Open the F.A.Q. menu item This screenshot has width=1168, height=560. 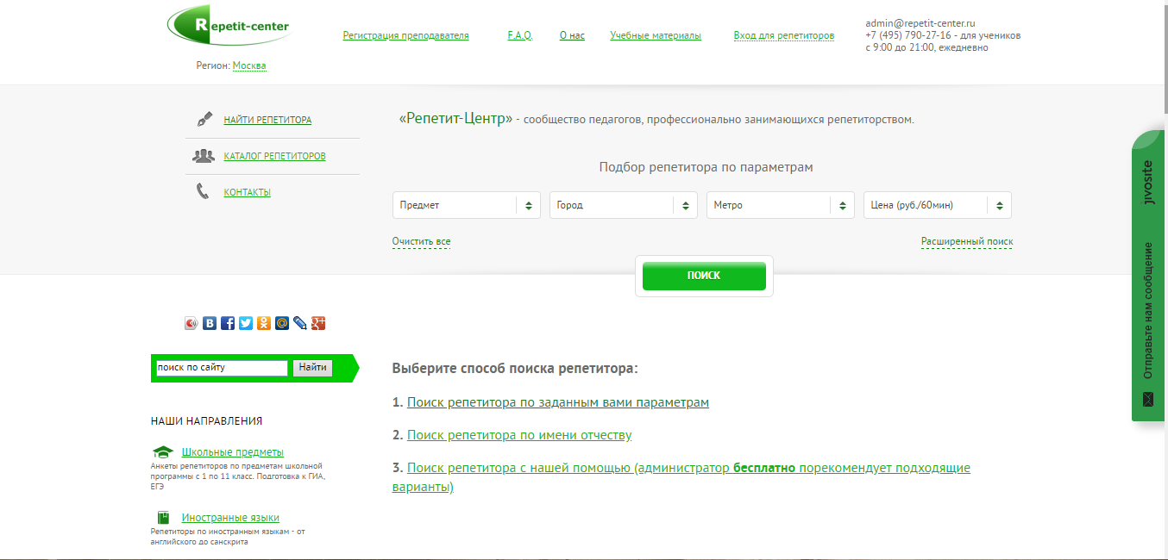coord(520,35)
